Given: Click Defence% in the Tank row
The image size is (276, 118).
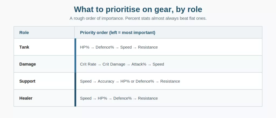Looking at the screenshot, I should pyautogui.click(x=105, y=47).
